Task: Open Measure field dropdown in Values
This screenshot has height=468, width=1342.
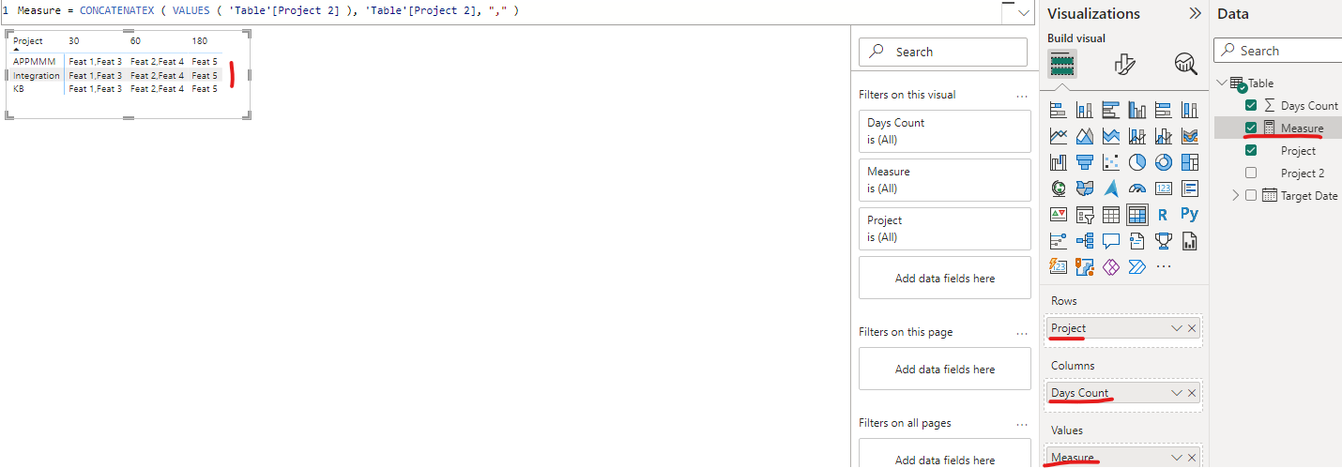Action: tap(1177, 458)
